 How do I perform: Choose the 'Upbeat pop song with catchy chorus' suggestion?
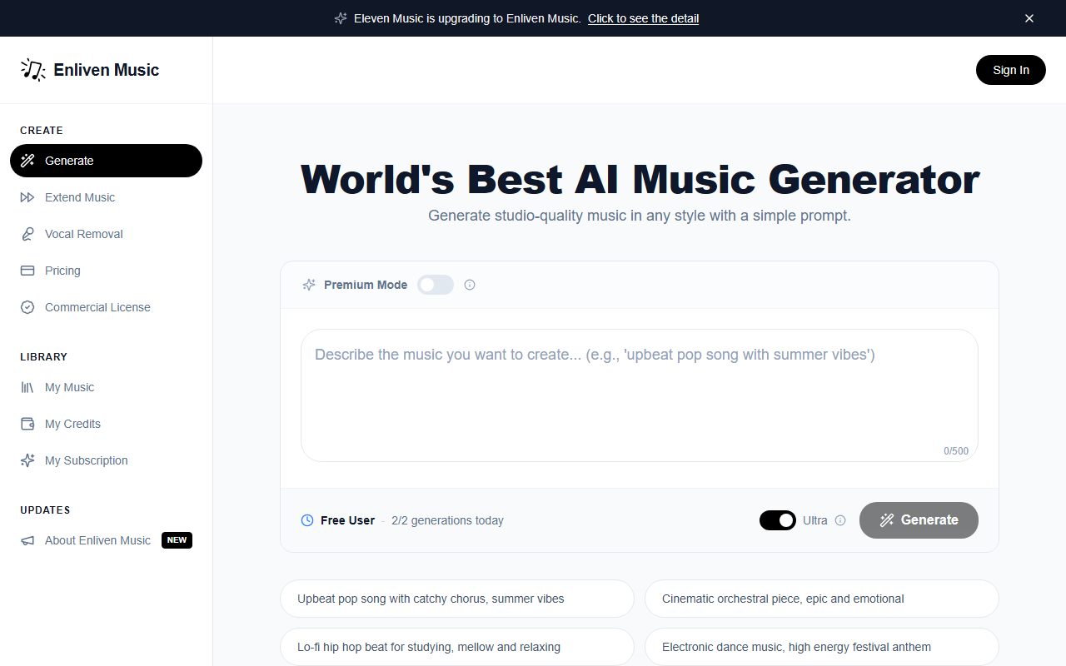[457, 599]
